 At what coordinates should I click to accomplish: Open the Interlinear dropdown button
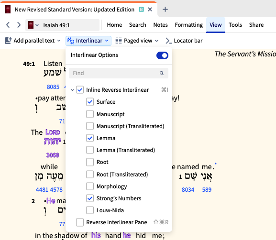click(88, 41)
